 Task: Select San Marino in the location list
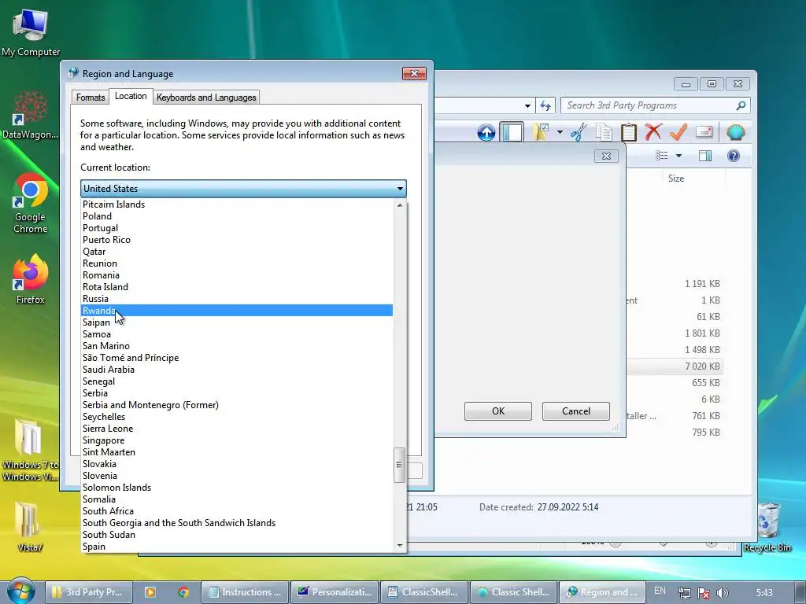[x=237, y=346]
